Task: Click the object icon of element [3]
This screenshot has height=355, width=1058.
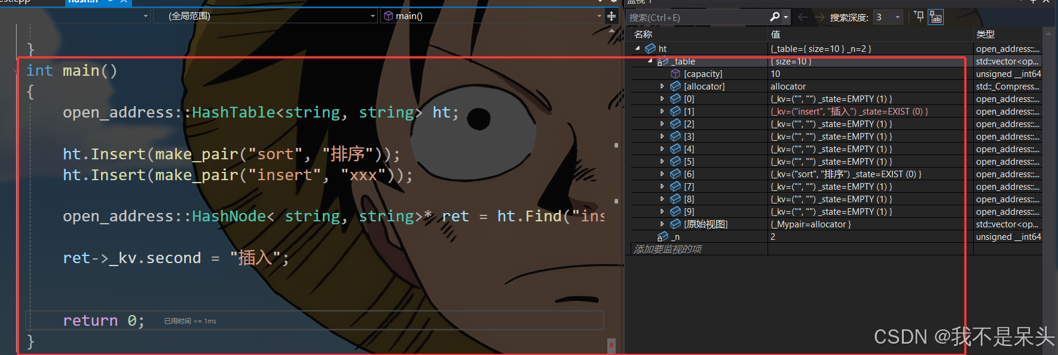Action: point(675,137)
